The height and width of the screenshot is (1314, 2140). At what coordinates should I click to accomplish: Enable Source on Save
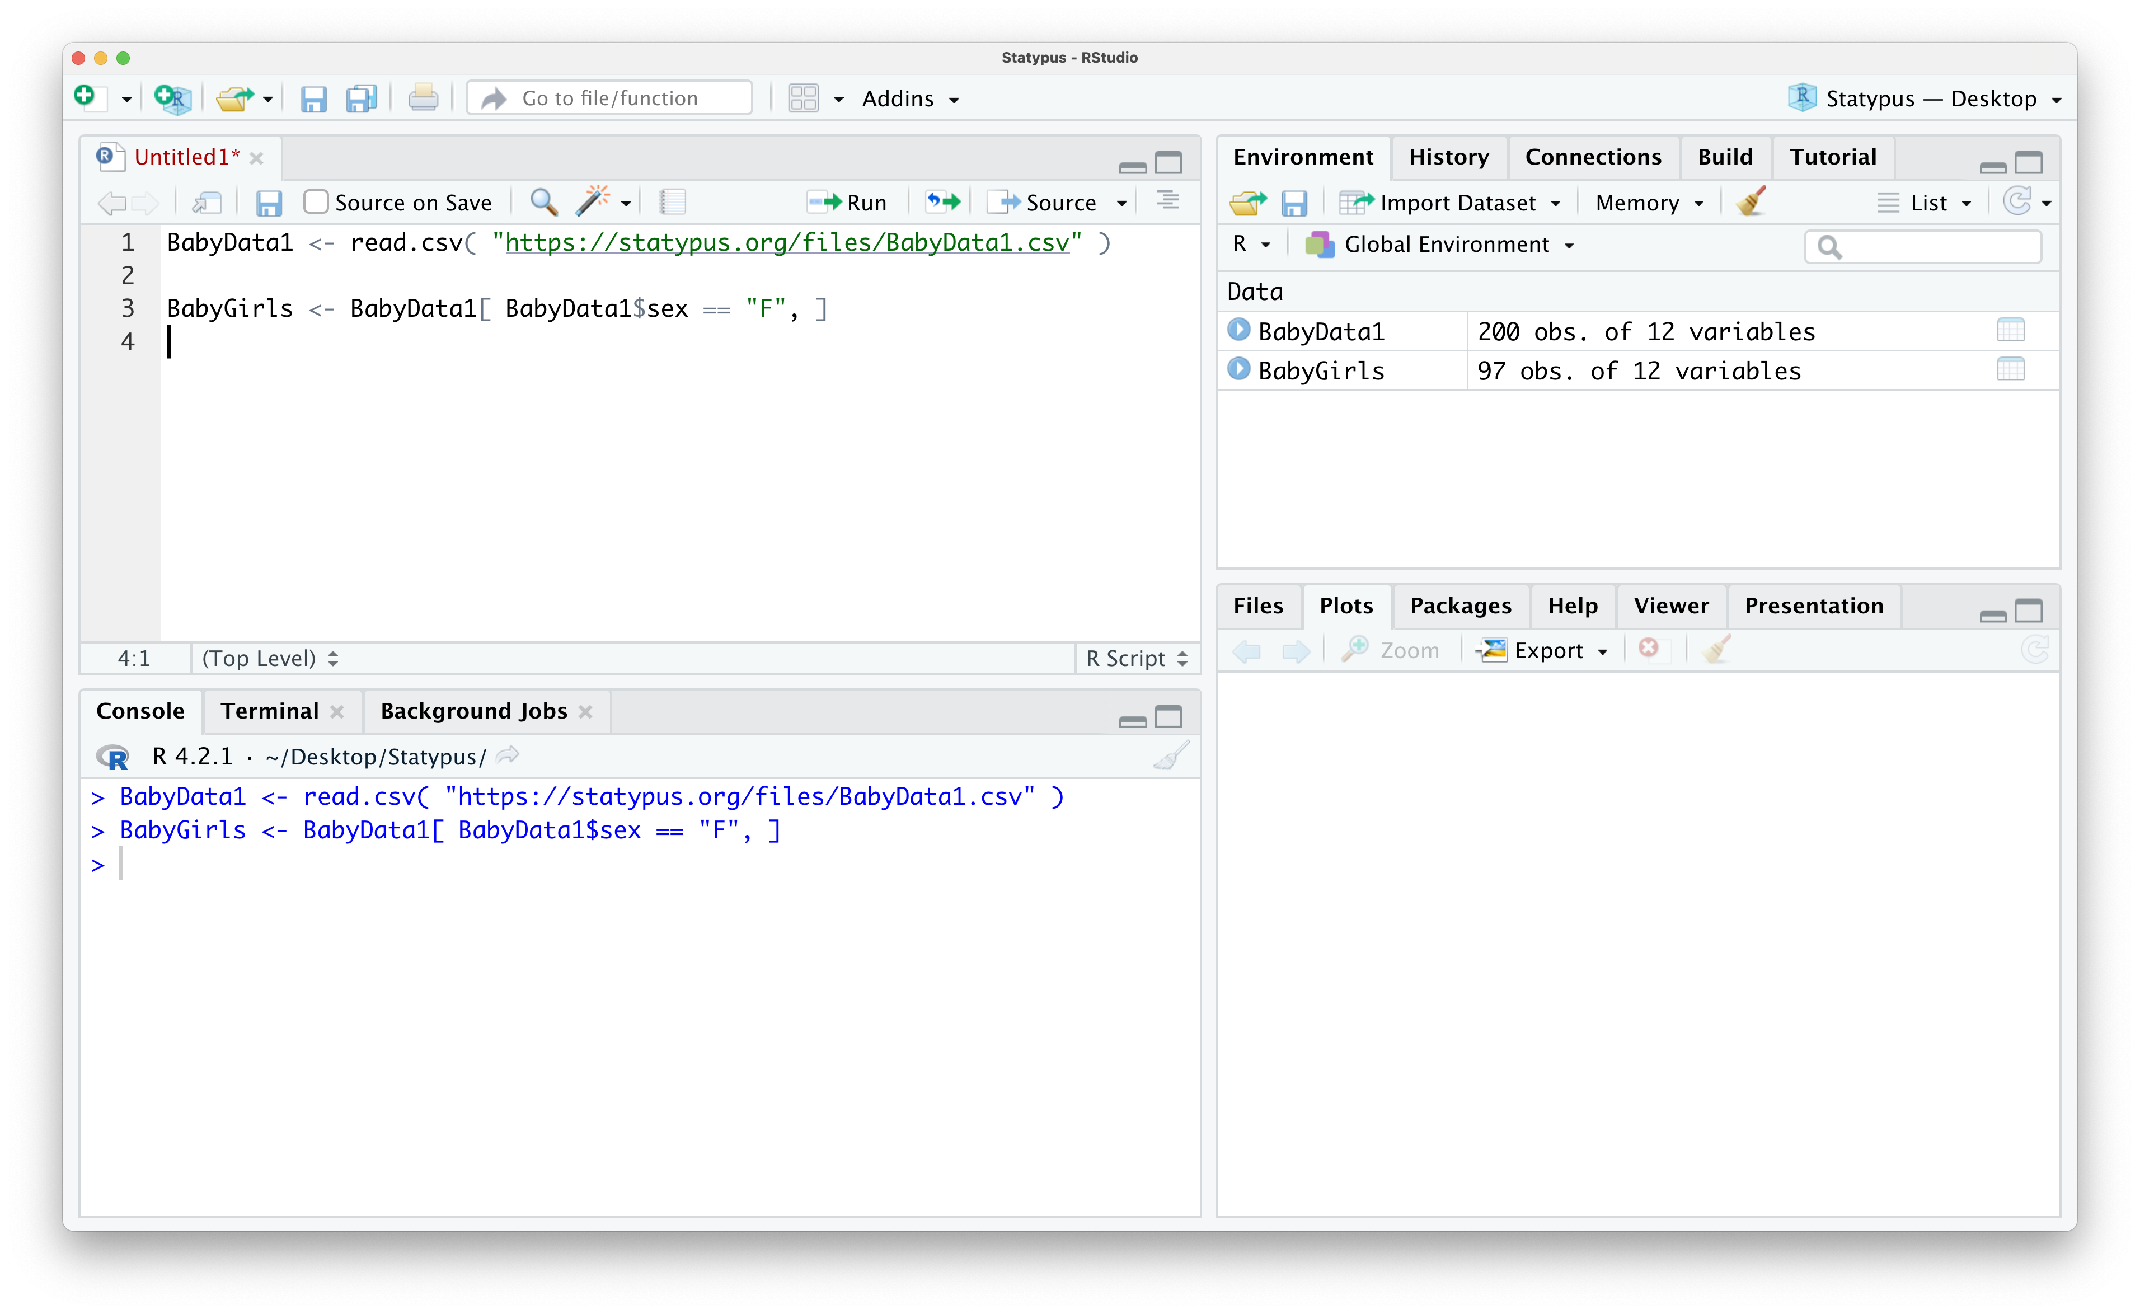(316, 201)
